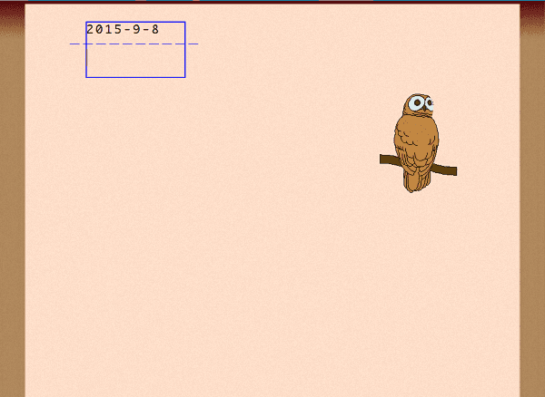Screen dimensions: 545x397
Task: Click the dashed line right of the text box
Action: pyautogui.click(x=192, y=44)
